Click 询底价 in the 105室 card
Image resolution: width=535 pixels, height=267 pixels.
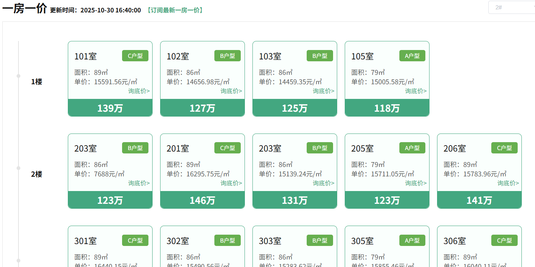[x=416, y=91]
